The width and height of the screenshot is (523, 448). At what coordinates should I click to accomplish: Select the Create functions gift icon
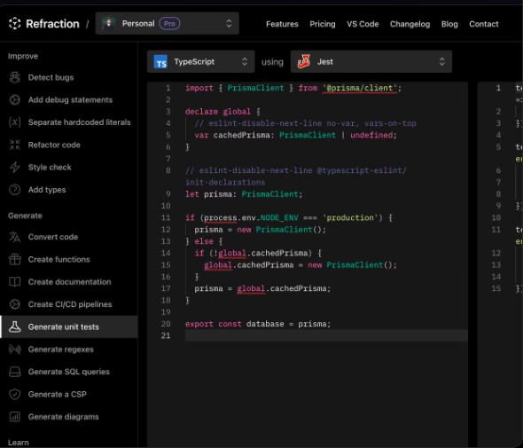(15, 259)
